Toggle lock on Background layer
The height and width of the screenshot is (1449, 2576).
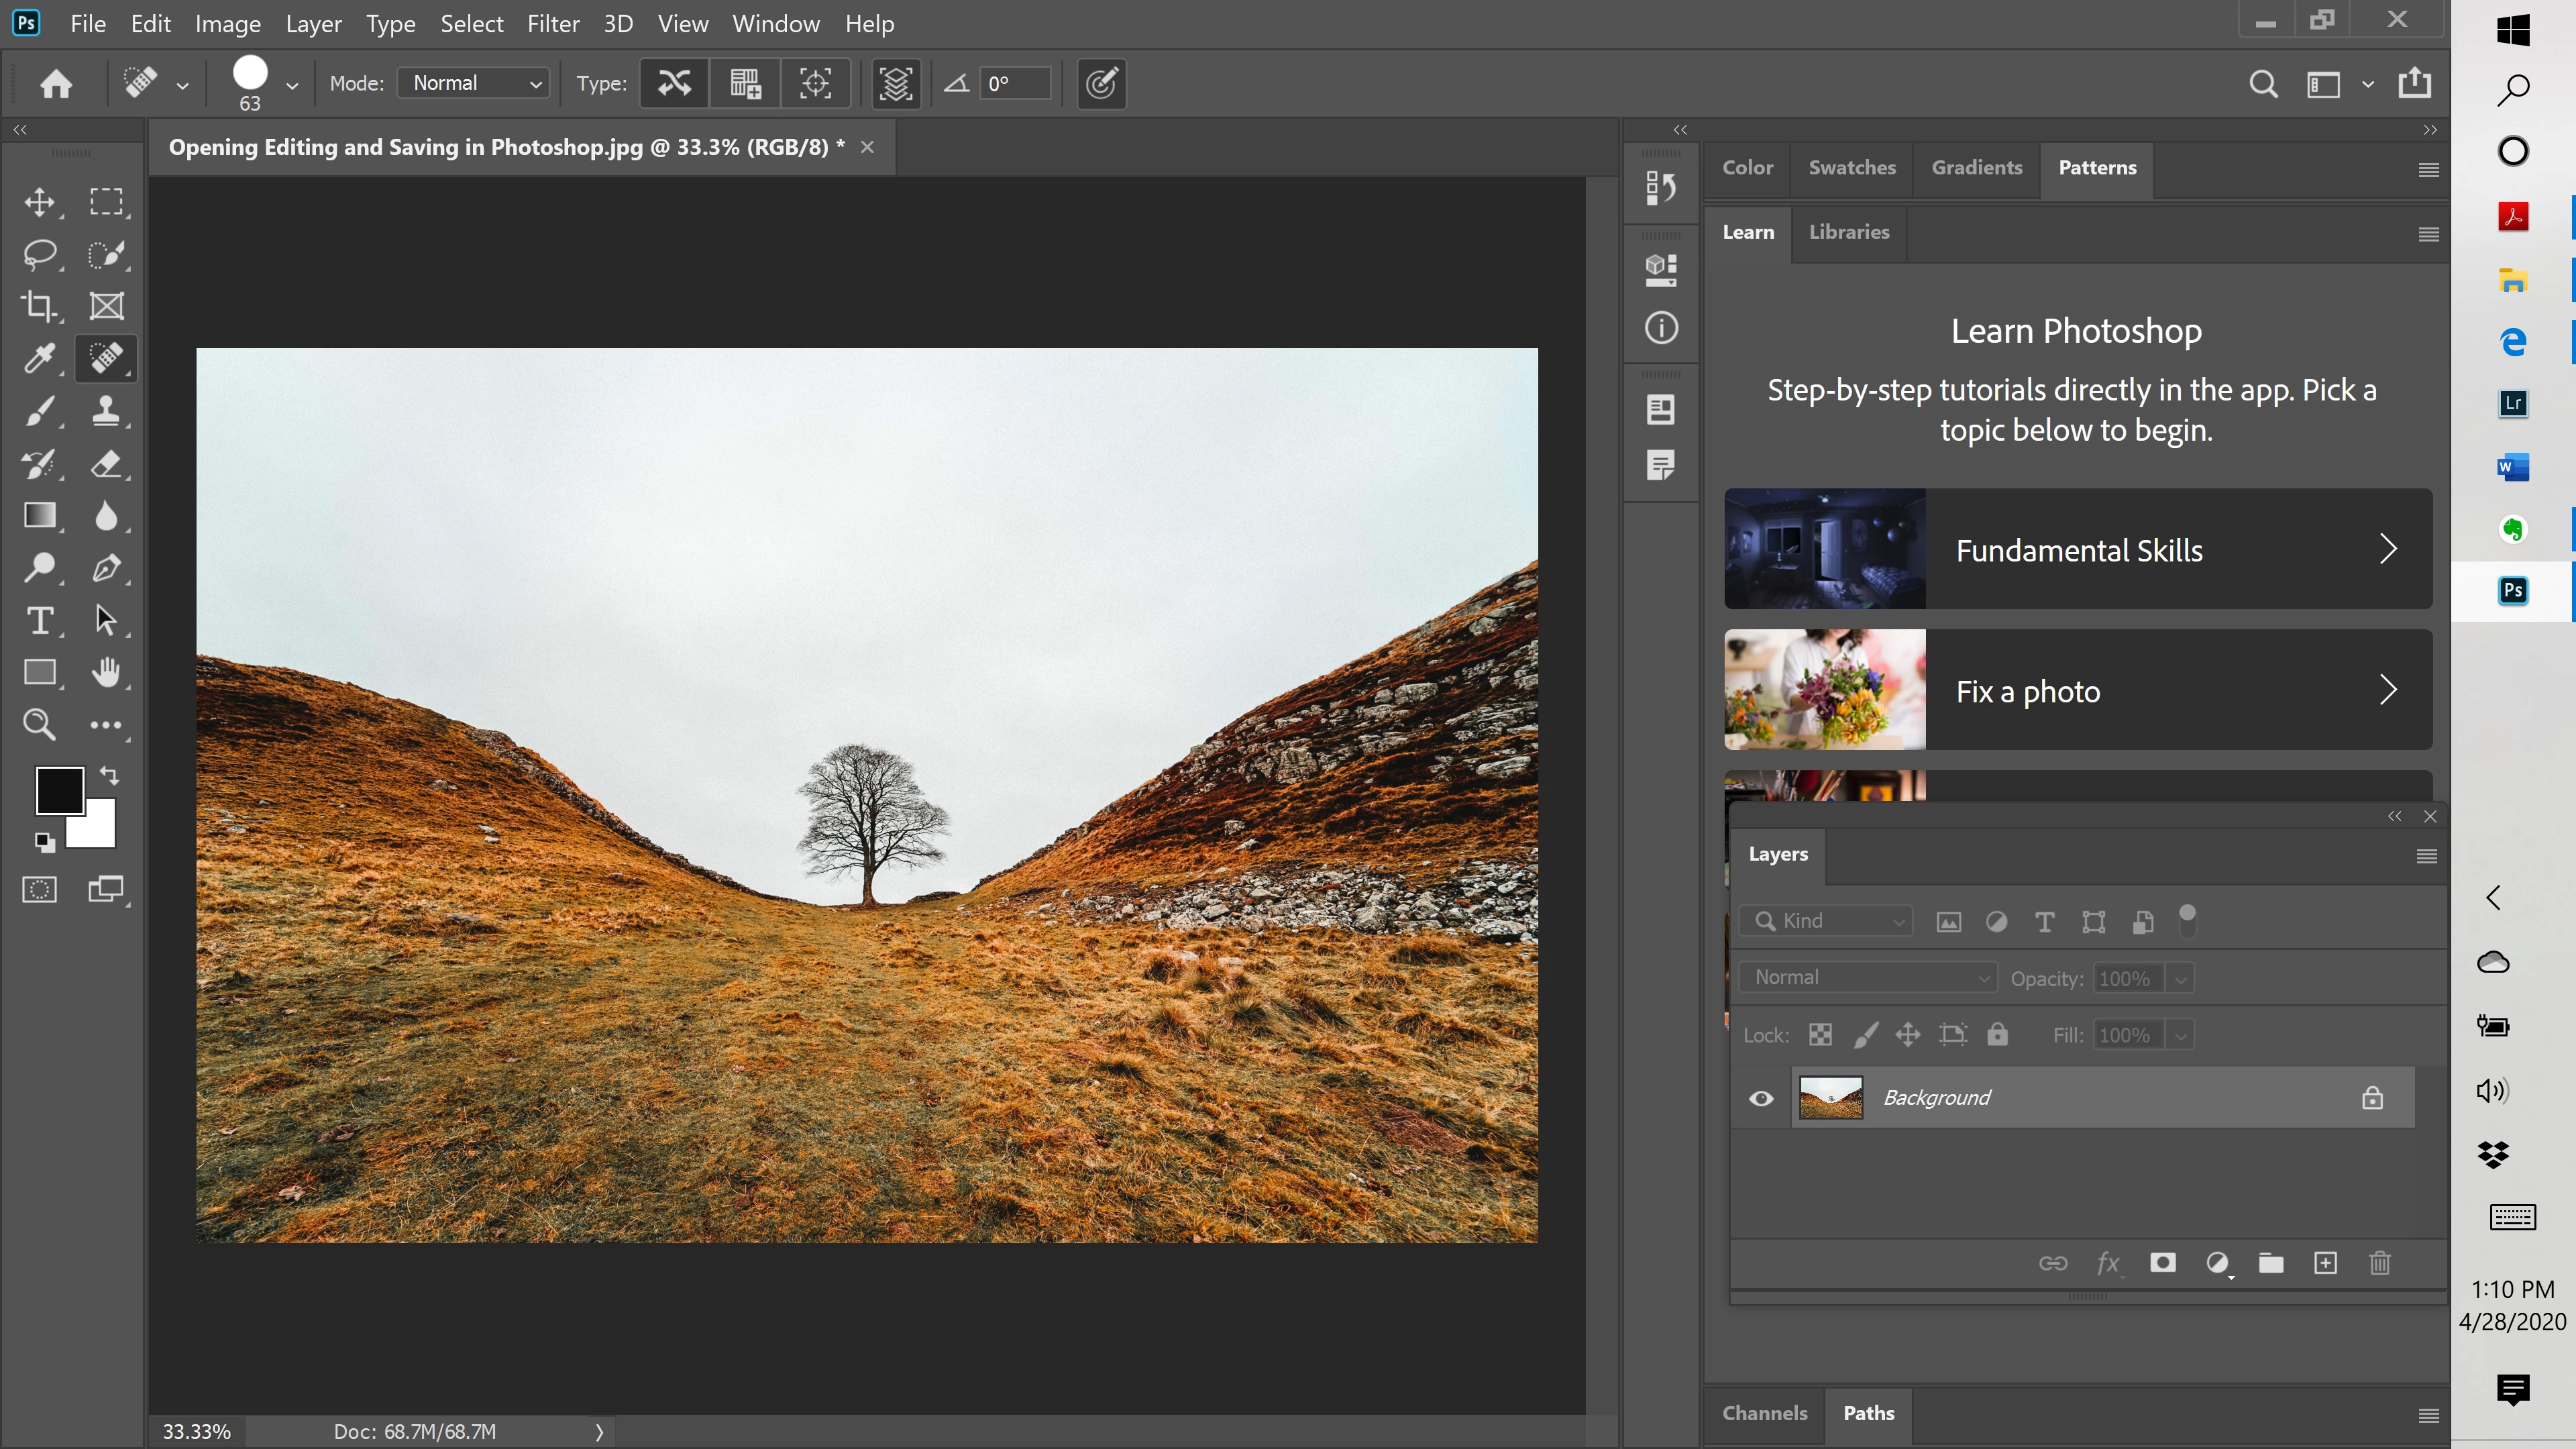2372,1098
